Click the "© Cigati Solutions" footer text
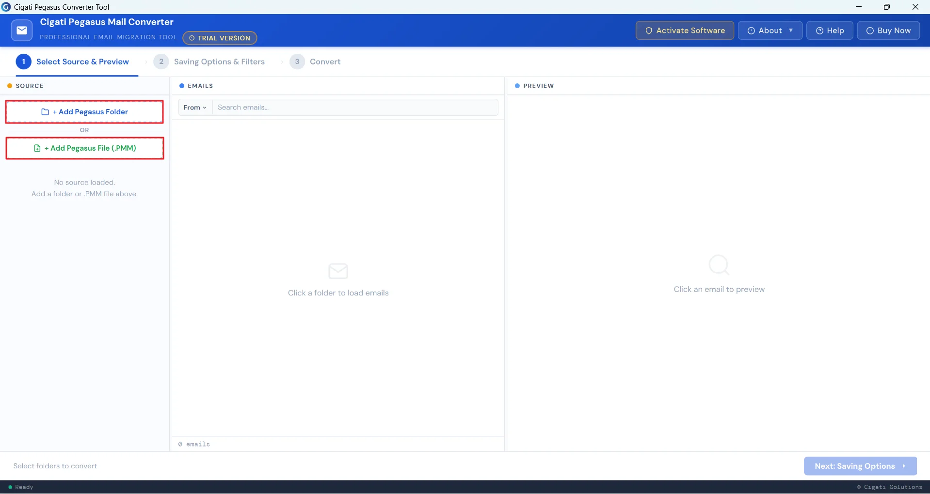Screen dimensions: 930x494 click(x=889, y=487)
